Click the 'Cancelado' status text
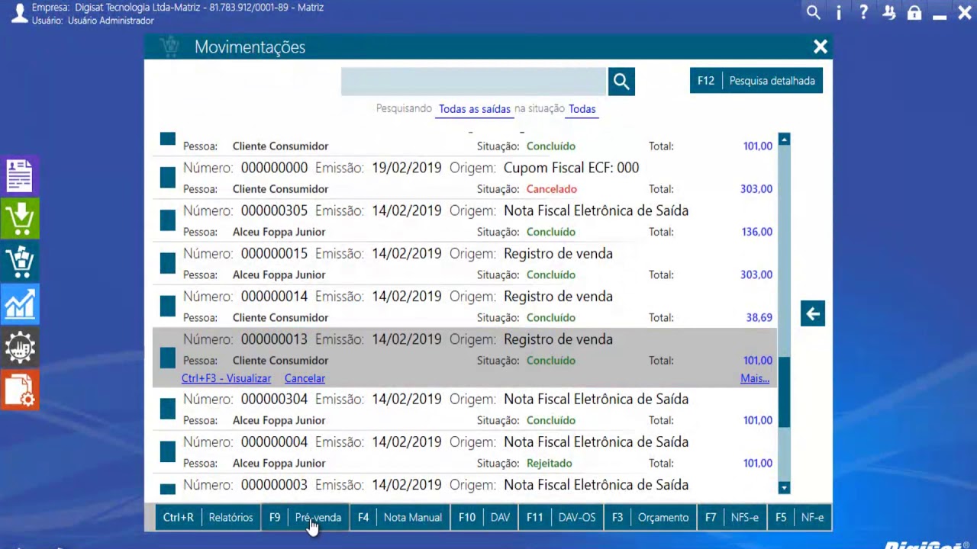The width and height of the screenshot is (977, 549). point(551,189)
